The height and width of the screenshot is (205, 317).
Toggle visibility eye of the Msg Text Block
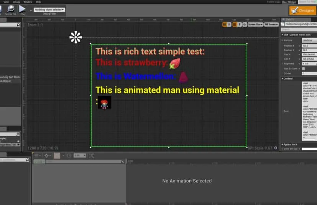point(18,145)
